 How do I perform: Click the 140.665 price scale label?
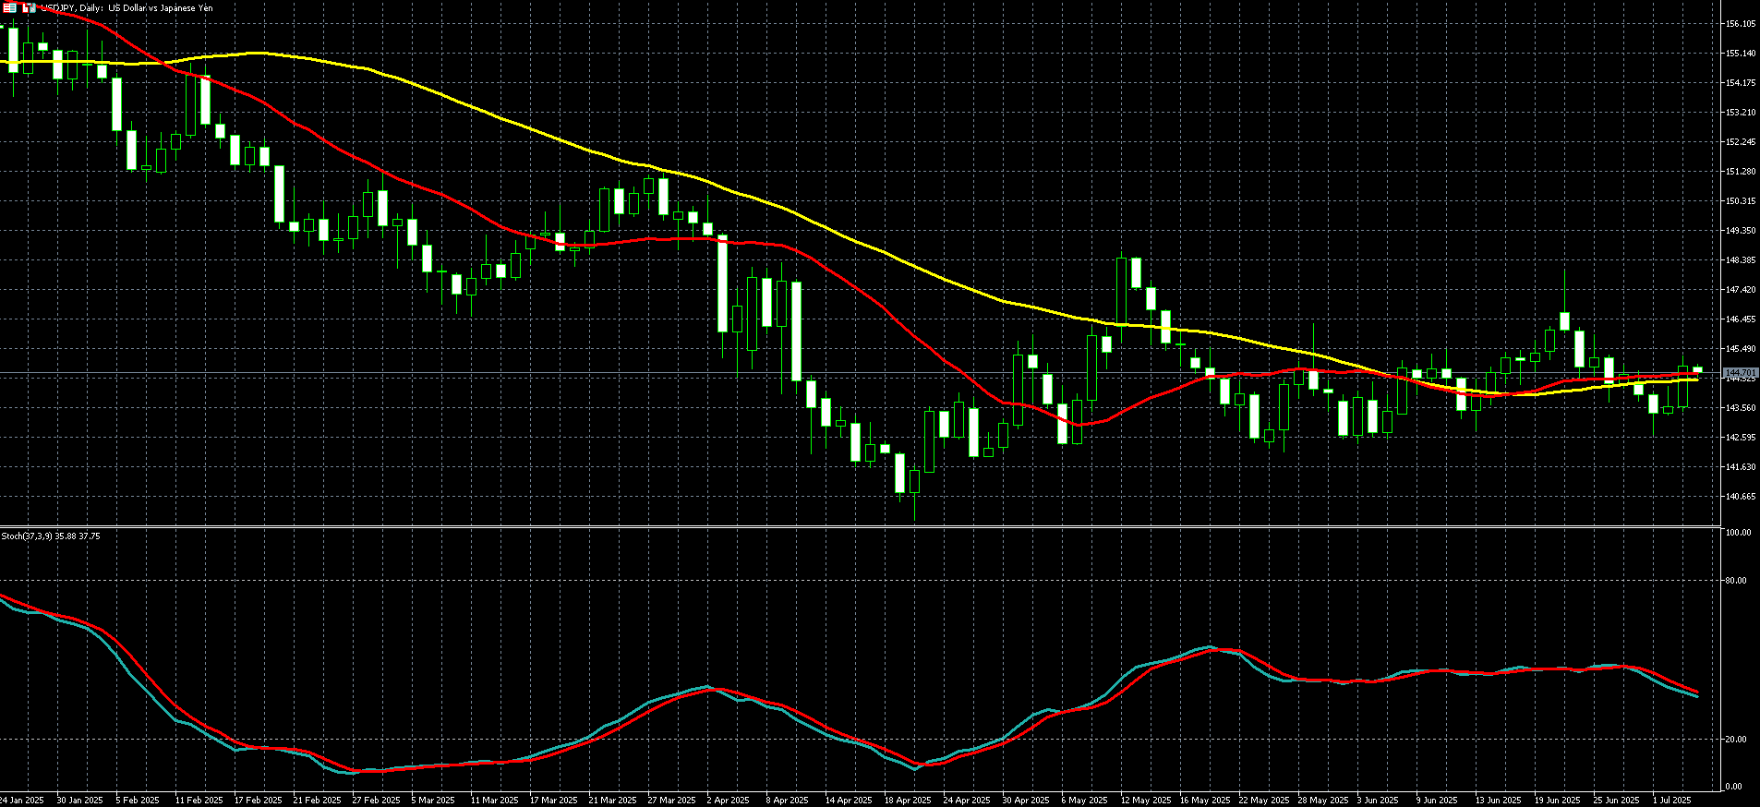(x=1741, y=497)
